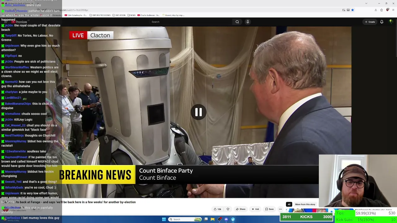Image resolution: width=397 pixels, height=223 pixels.
Task: Like the video showing 10k likes
Action: pos(218,209)
